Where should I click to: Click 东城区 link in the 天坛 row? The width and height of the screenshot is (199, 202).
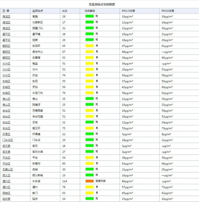coord(7,87)
